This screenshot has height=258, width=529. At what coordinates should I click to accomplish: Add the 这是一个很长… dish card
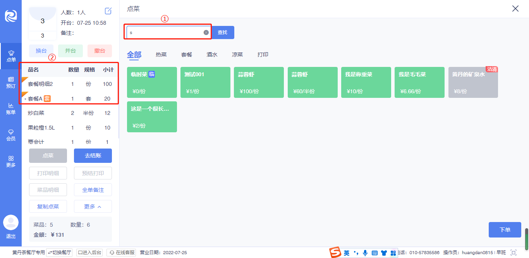point(152,117)
